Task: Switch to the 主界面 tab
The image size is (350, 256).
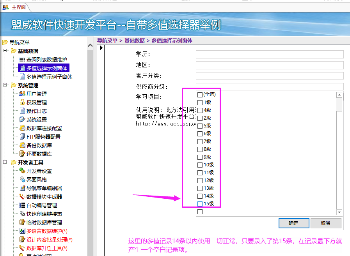Action: (x=15, y=7)
